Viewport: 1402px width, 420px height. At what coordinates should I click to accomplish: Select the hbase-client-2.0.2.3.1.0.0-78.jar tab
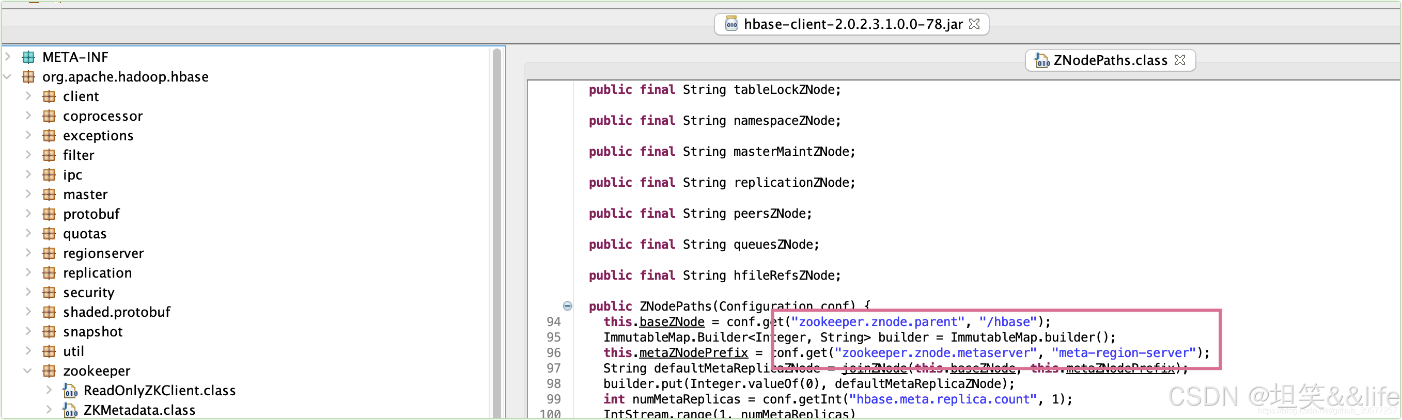click(x=851, y=24)
